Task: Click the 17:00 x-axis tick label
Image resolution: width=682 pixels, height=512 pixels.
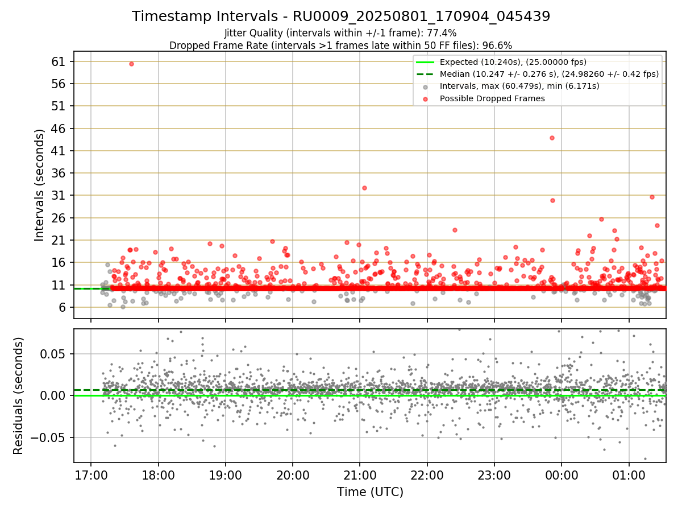Action: 91,476
